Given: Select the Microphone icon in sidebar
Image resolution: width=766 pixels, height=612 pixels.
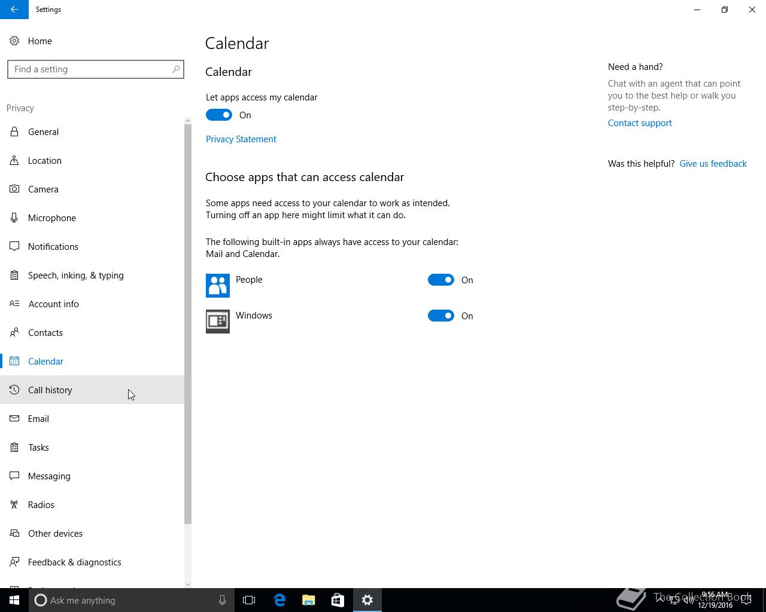Looking at the screenshot, I should pos(14,218).
